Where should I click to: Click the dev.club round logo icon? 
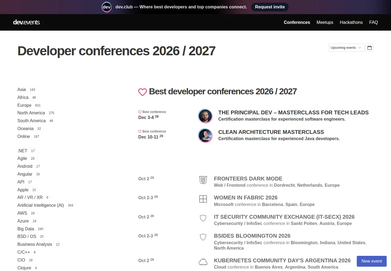click(x=106, y=7)
